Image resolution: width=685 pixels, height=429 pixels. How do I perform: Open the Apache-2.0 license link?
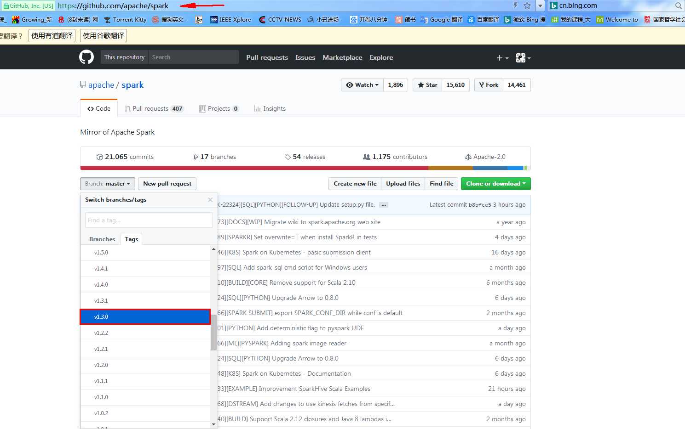pos(485,157)
